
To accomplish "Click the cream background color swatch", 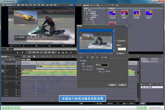I will (x=122, y=49).
